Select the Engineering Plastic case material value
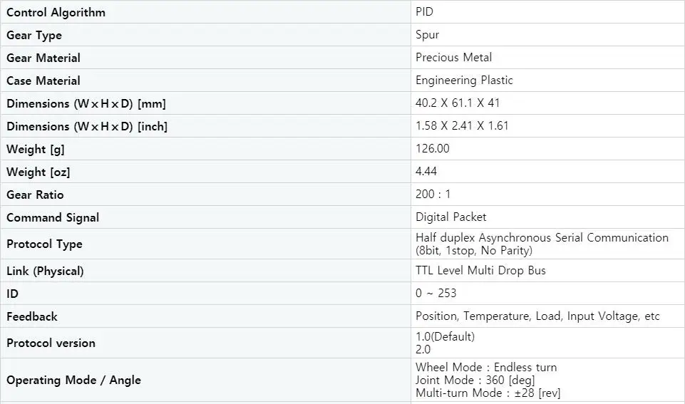685x404 pixels. 464,80
